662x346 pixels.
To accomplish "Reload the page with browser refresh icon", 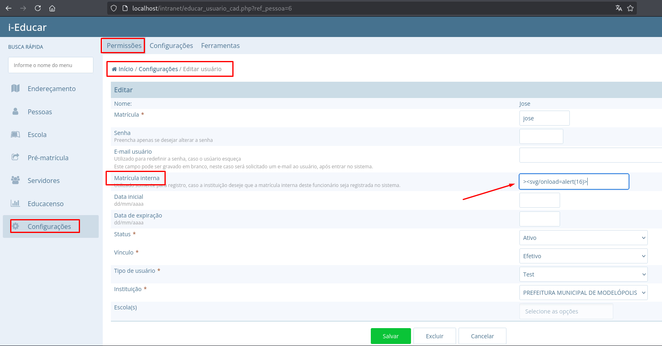I will click(38, 8).
